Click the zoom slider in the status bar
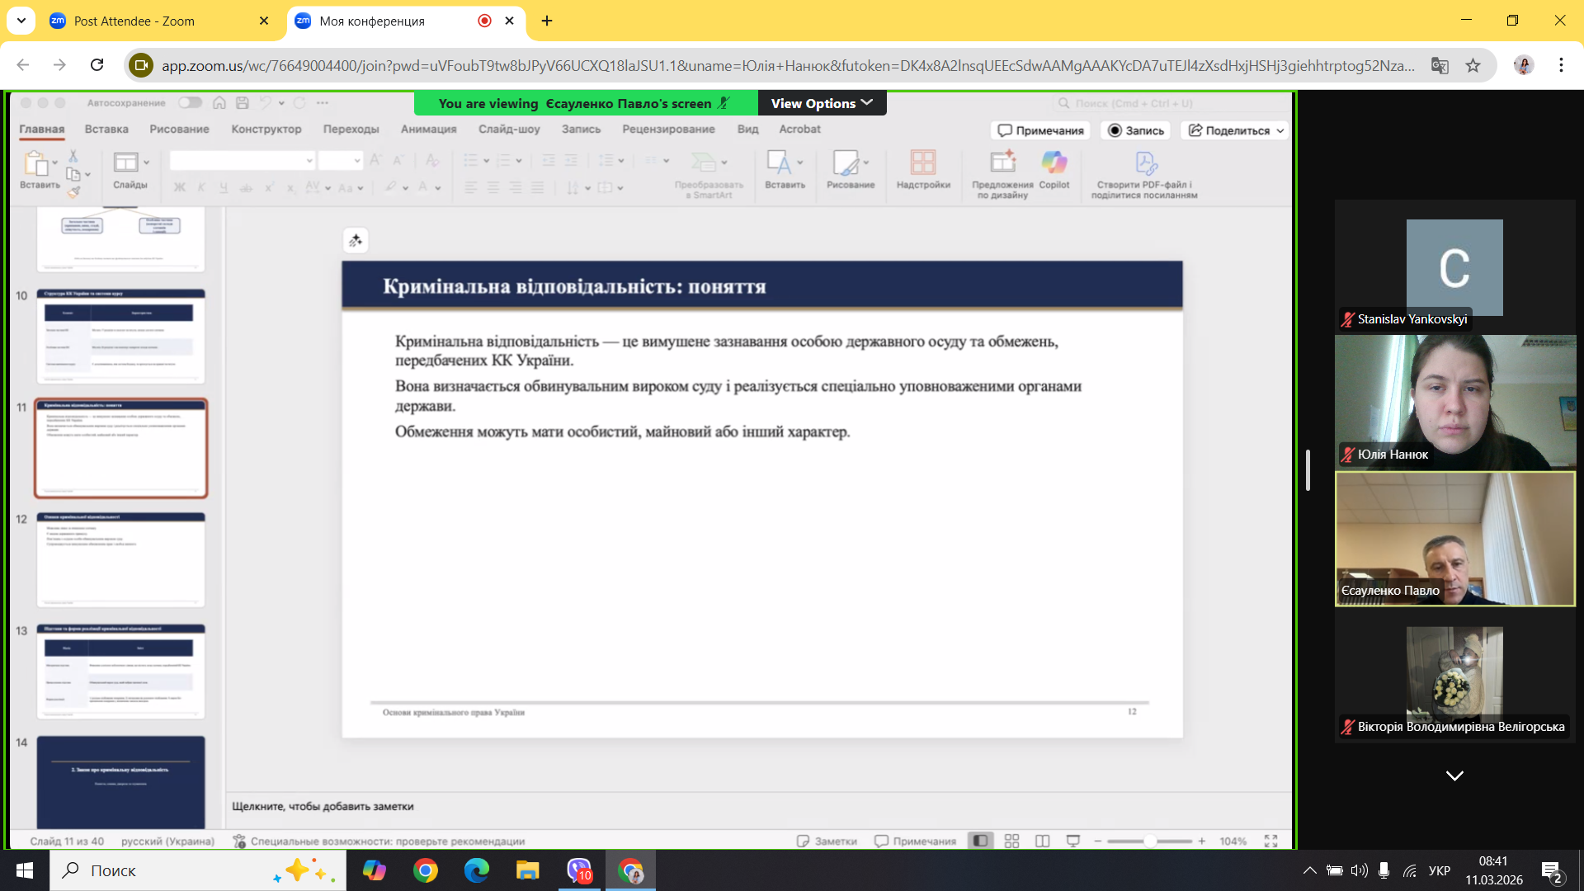 pos(1149,841)
